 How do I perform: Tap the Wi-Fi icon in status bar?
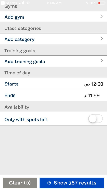(x=28, y=3)
